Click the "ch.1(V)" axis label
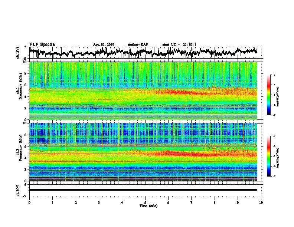 pos(17,53)
